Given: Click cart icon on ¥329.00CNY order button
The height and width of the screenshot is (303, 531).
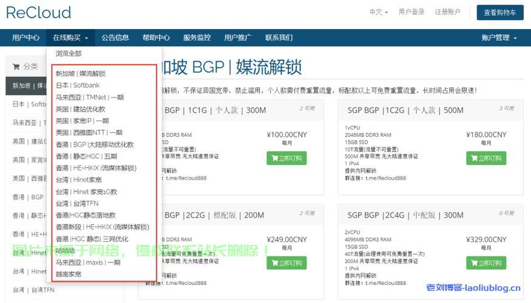Looking at the screenshot, I should [474, 263].
